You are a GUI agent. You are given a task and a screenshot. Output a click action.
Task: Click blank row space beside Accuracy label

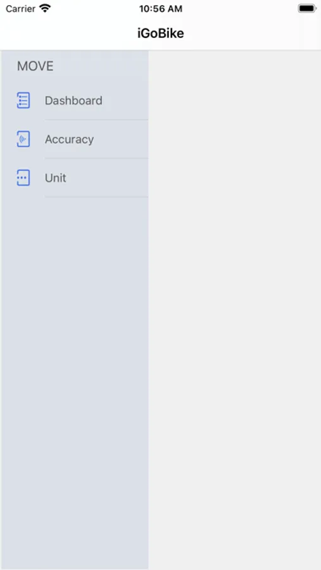[121, 139]
